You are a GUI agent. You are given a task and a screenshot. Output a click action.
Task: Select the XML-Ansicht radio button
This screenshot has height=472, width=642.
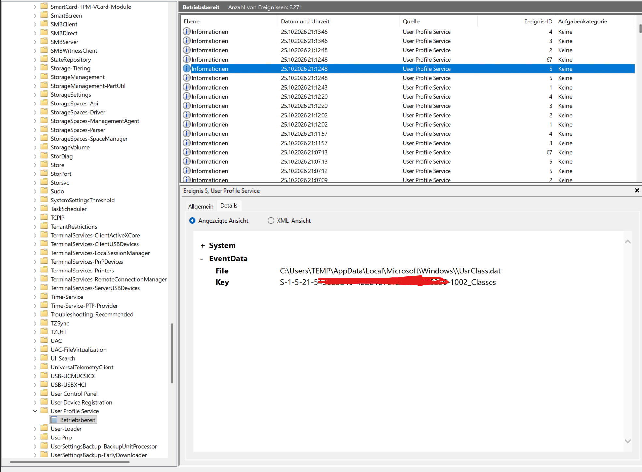click(x=271, y=221)
